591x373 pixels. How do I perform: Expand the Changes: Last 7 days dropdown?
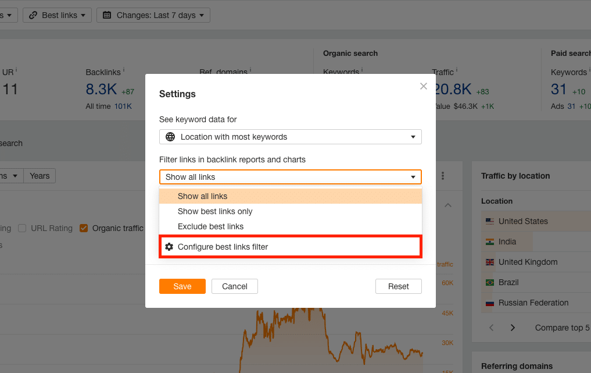pos(153,15)
